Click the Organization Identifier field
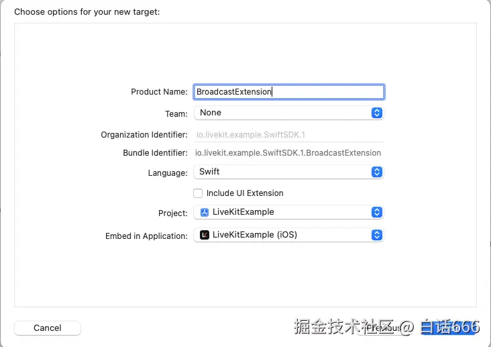 coord(288,135)
